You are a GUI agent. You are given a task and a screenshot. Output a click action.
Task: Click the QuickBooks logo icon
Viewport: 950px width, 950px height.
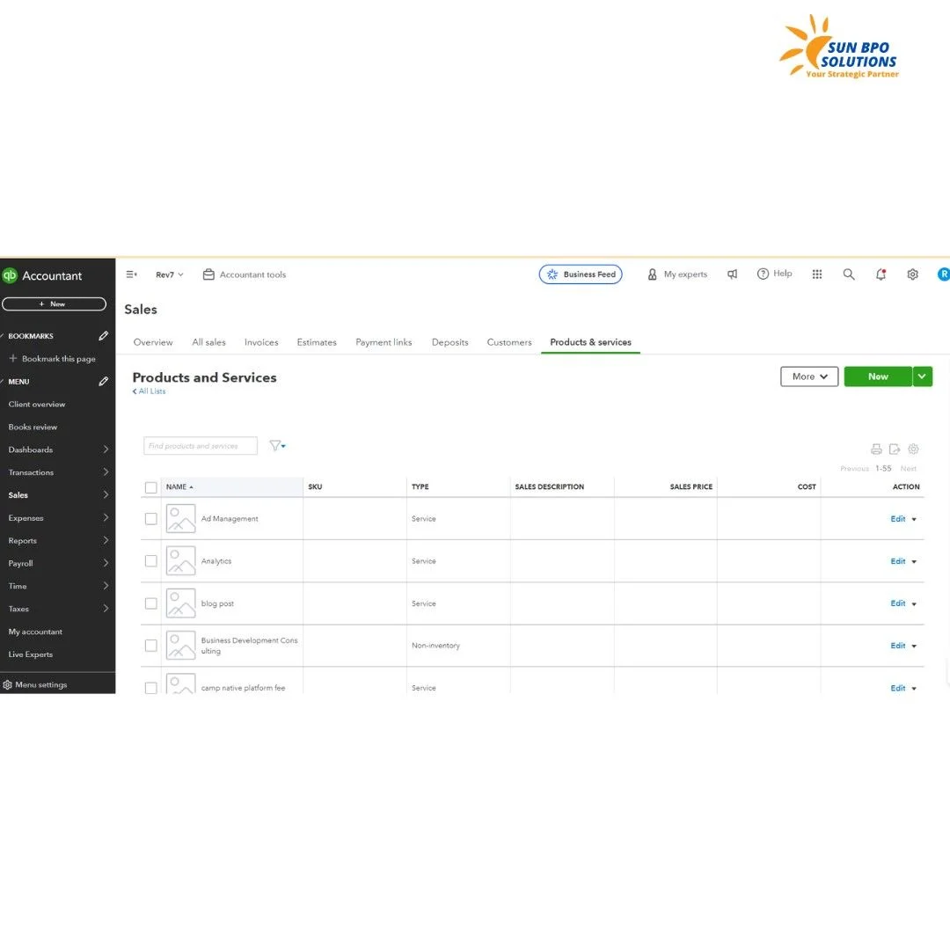[x=9, y=275]
